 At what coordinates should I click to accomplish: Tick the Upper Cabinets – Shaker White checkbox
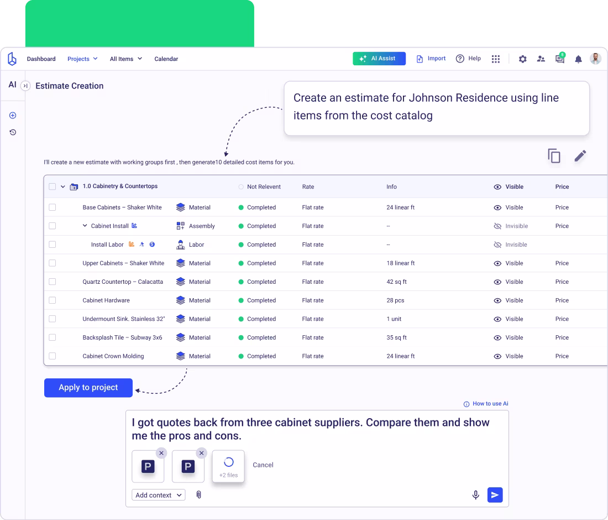point(53,263)
